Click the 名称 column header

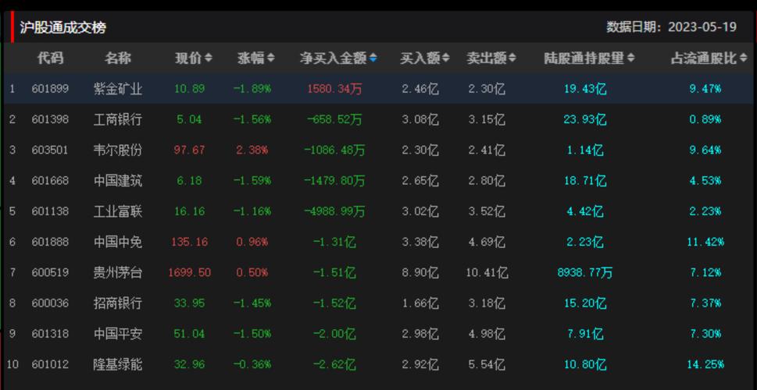click(x=118, y=58)
